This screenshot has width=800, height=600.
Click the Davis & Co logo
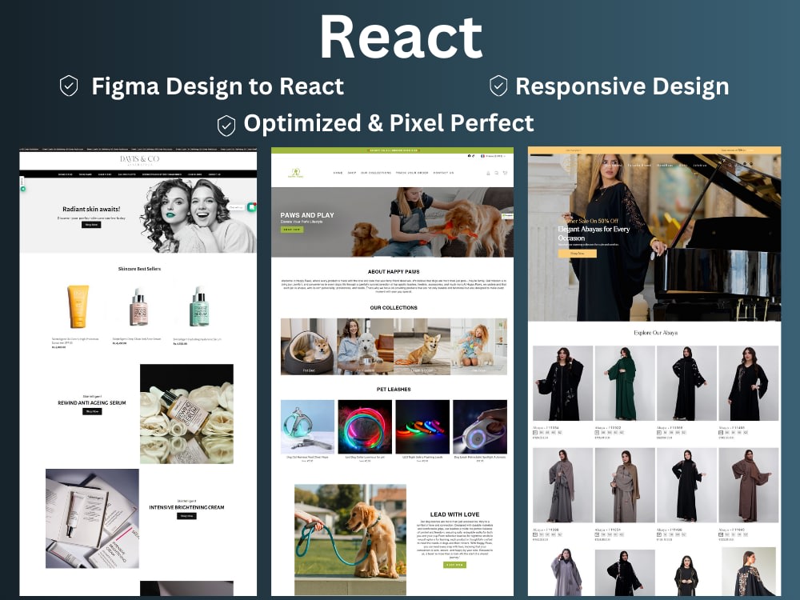tap(139, 160)
